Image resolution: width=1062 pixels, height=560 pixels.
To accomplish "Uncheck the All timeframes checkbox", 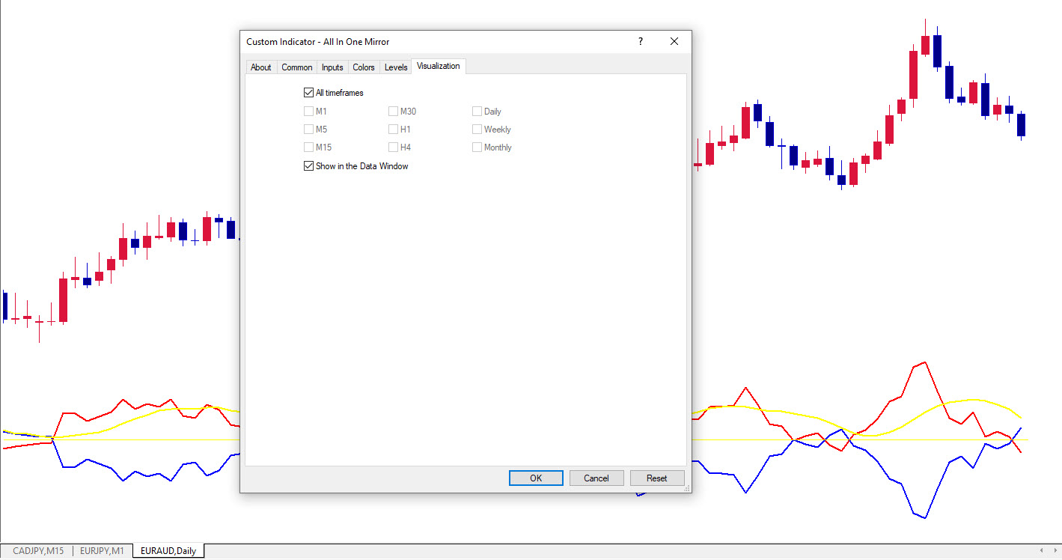I will [x=309, y=93].
